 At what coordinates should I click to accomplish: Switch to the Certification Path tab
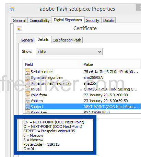coord(67,40)
